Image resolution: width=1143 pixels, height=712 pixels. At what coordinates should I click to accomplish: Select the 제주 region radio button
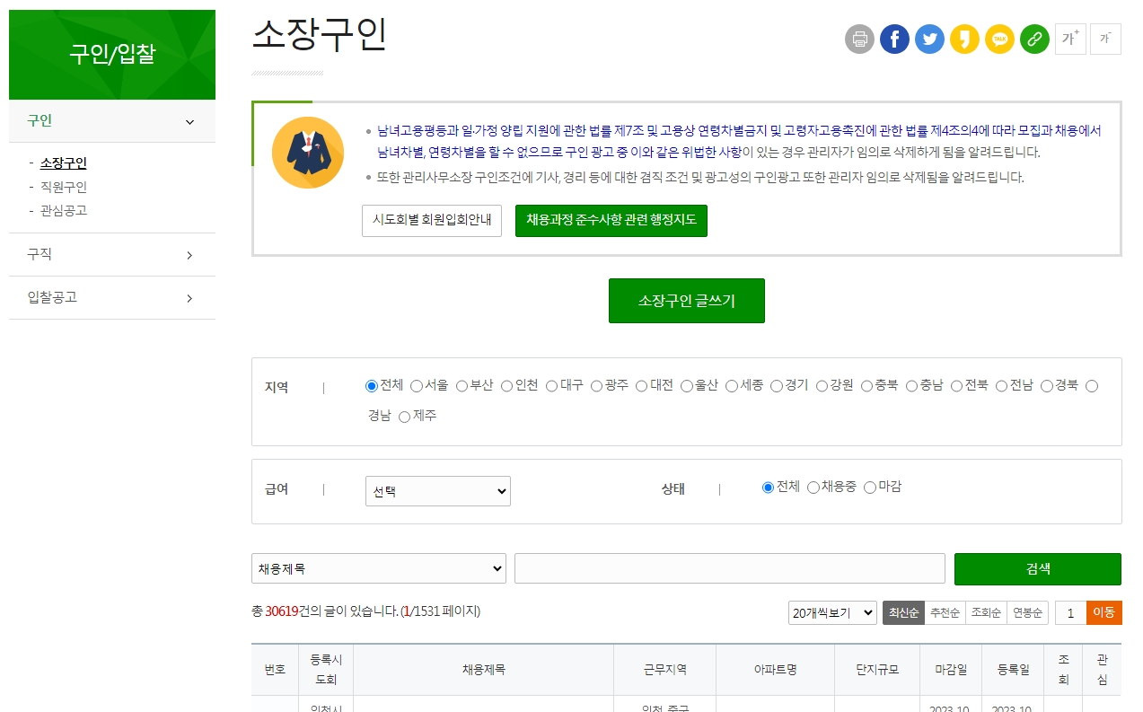click(x=404, y=416)
